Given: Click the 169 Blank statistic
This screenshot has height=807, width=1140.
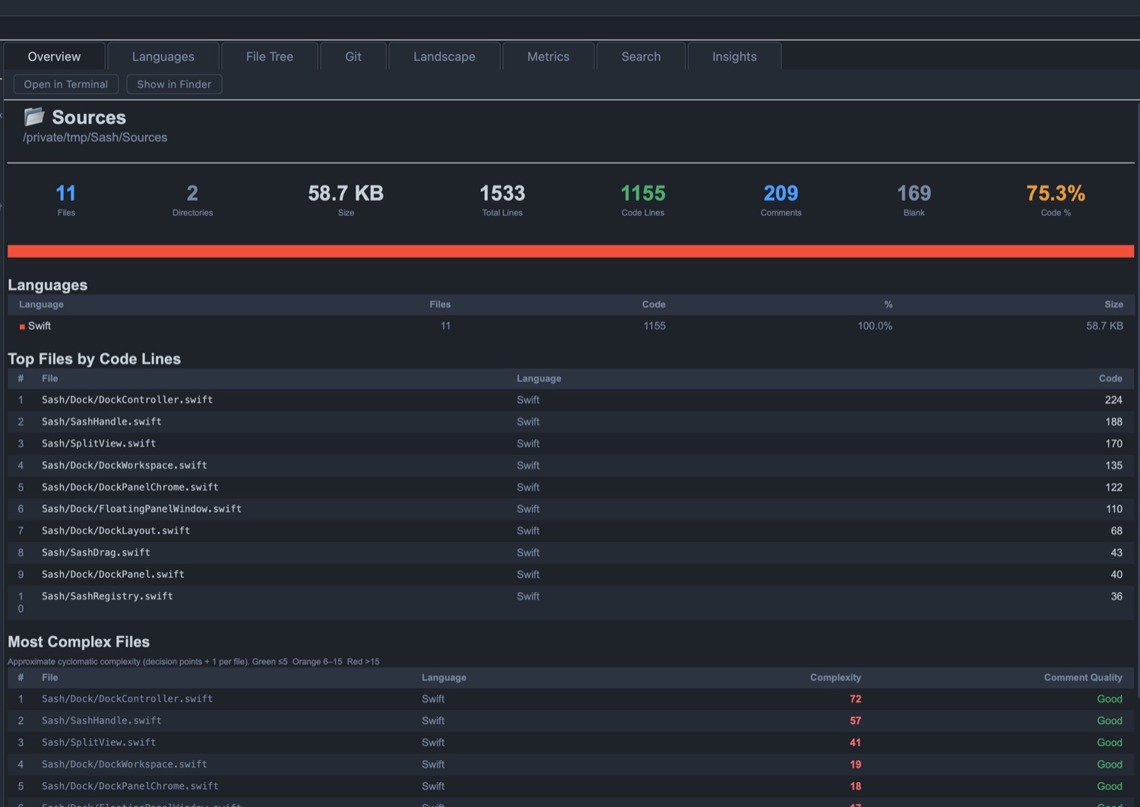Looking at the screenshot, I should click(914, 200).
